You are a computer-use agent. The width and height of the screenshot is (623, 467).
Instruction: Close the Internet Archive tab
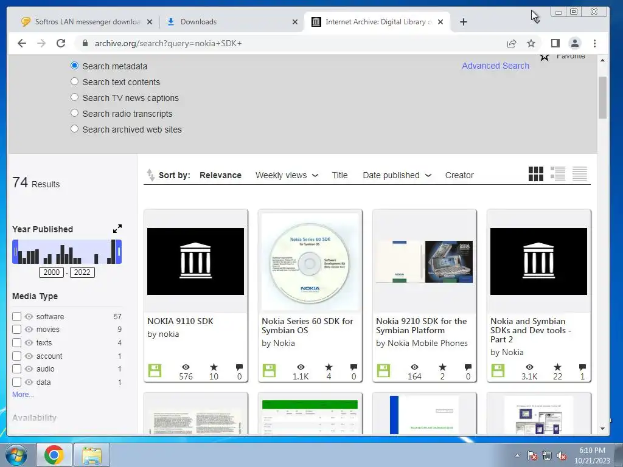[440, 22]
